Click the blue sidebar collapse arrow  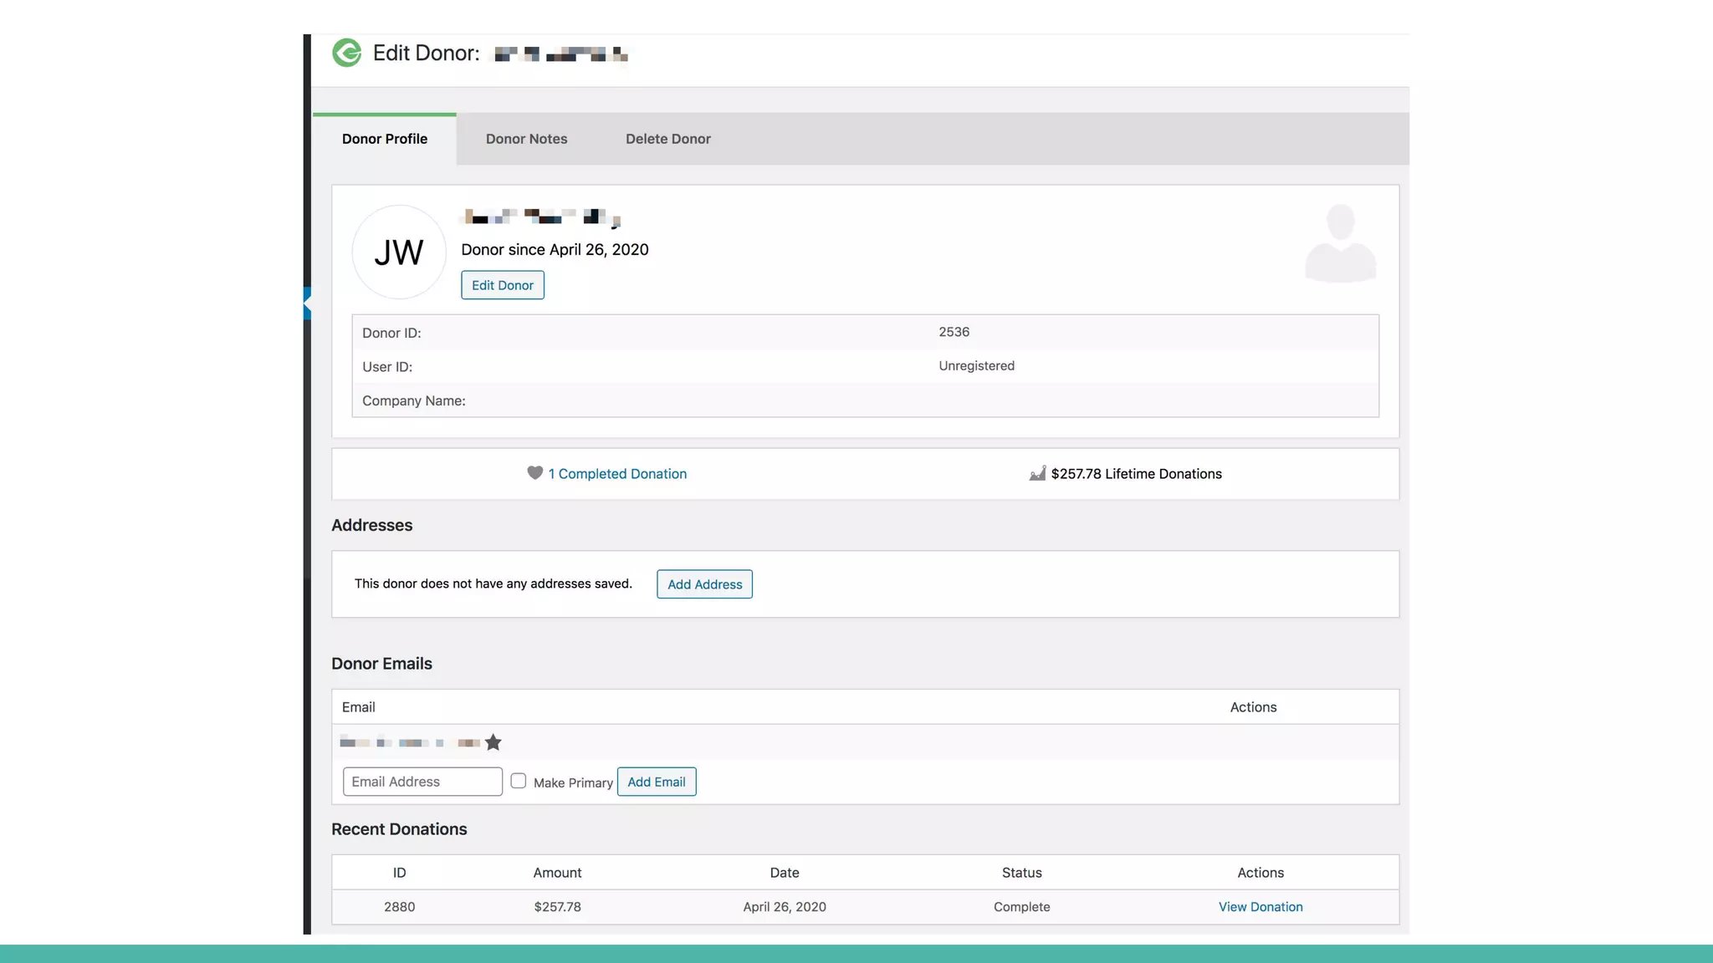pyautogui.click(x=307, y=303)
